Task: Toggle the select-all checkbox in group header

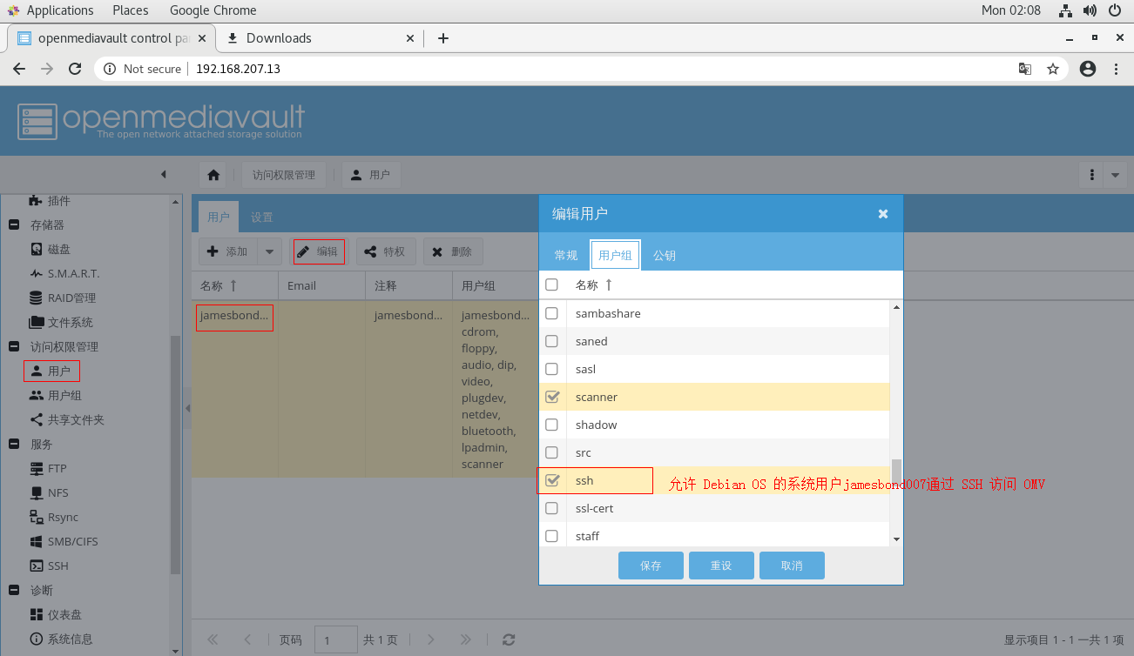Action: (x=551, y=284)
